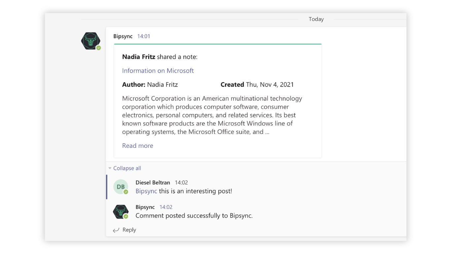Click the 14:02 timestamp on Diesel Beltran's reply
Image resolution: width=451 pixels, height=254 pixels.
click(181, 183)
